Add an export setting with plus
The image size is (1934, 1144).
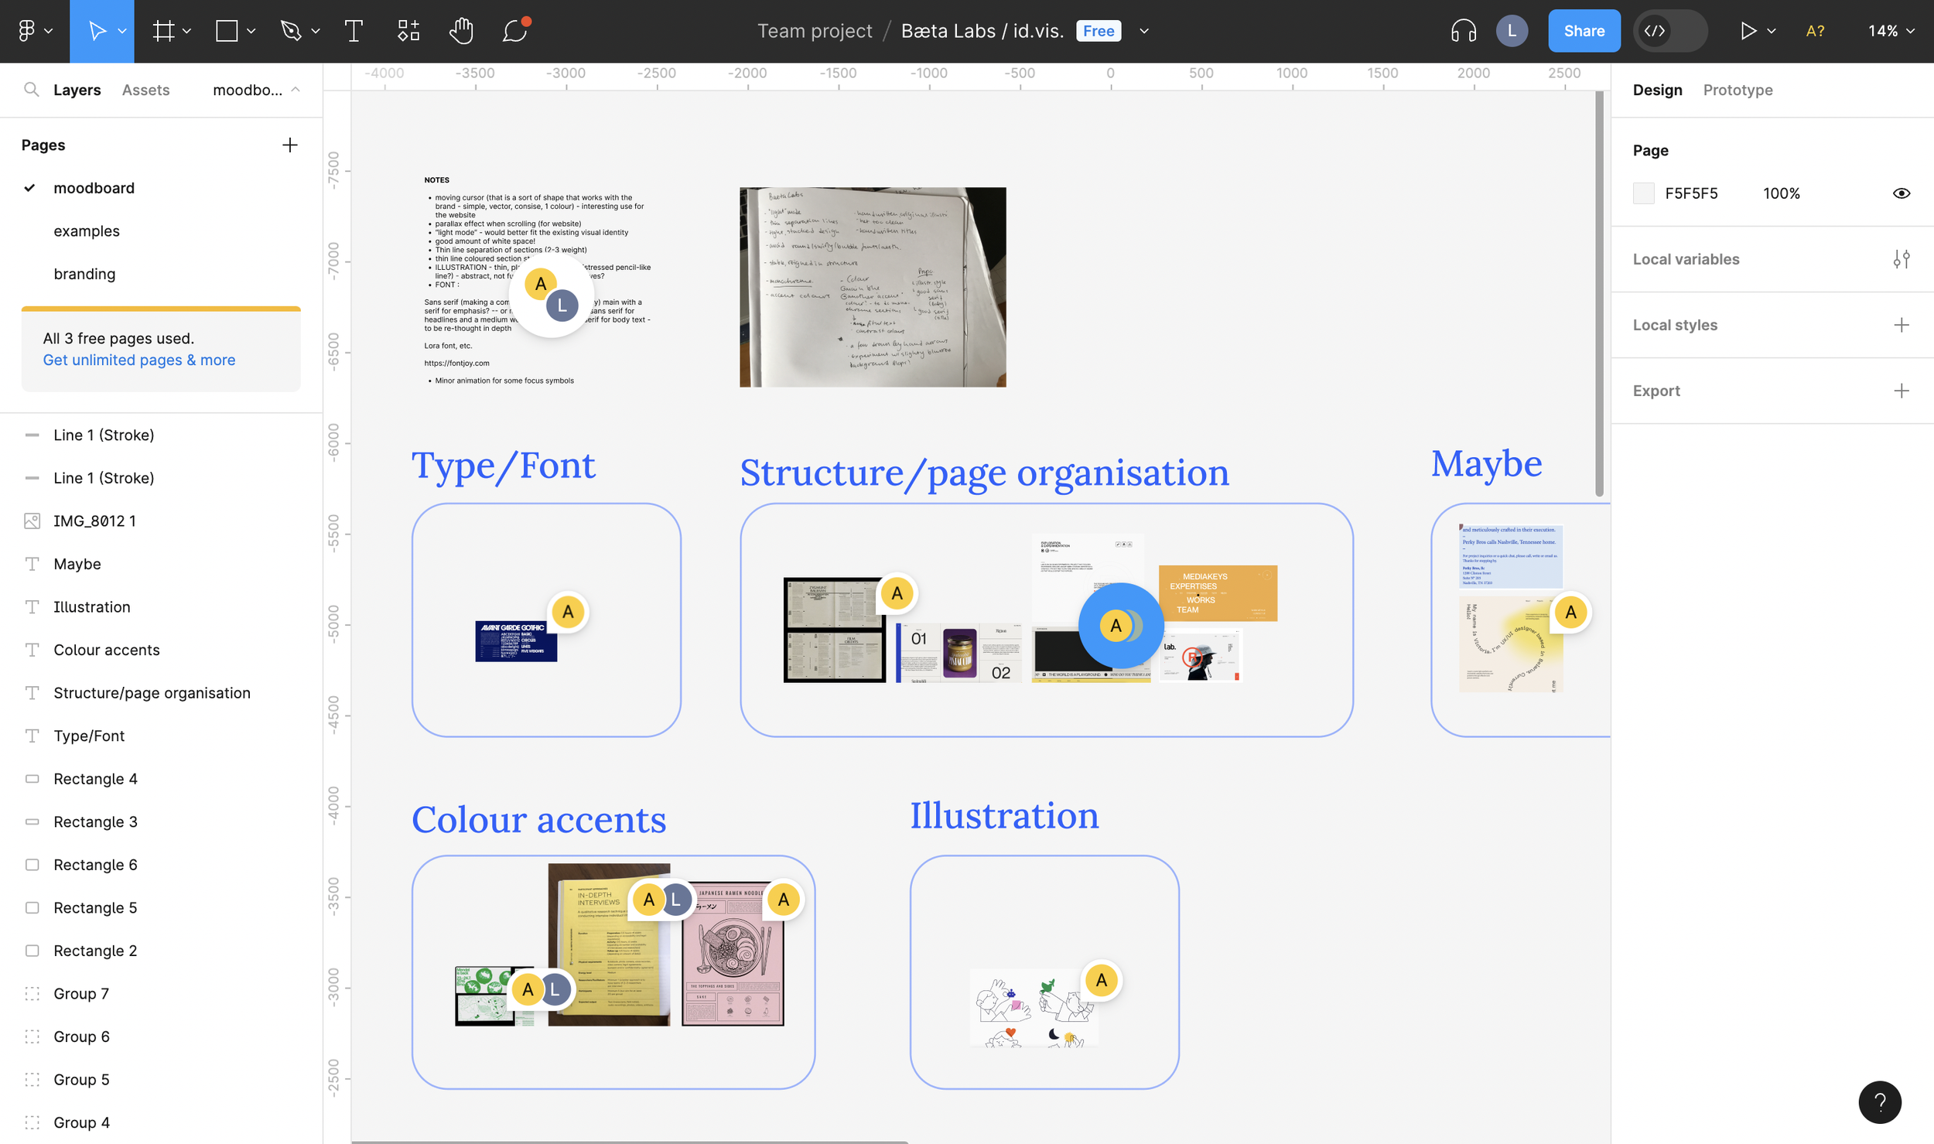(x=1901, y=391)
